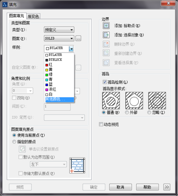Click the Add: Select Objects (添加:选择对象) icon
178x196 pixels.
106,35
